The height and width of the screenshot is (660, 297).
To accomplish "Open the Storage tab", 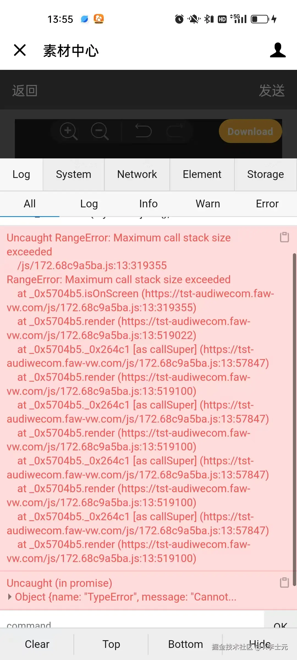I will pos(265,174).
